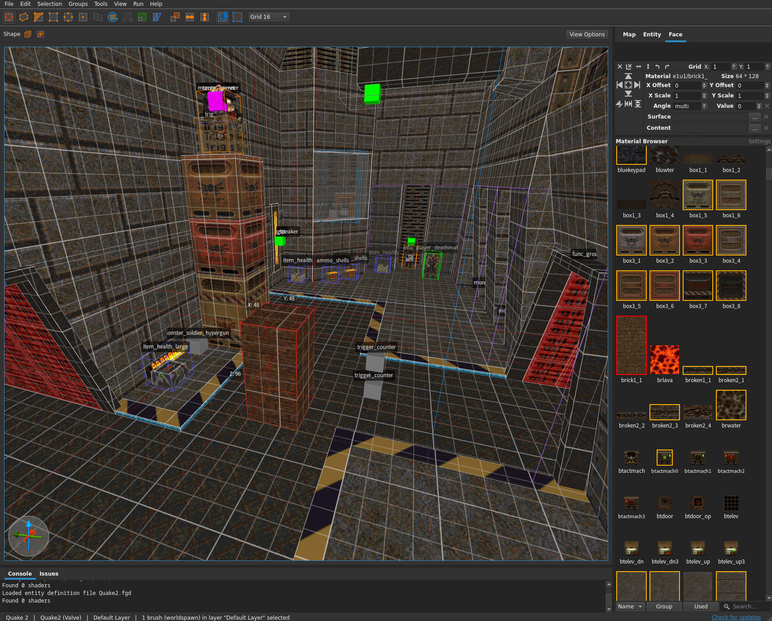This screenshot has height=621, width=772.
Task: Click the Material Browser vertical scrollbar
Action: coord(768,374)
